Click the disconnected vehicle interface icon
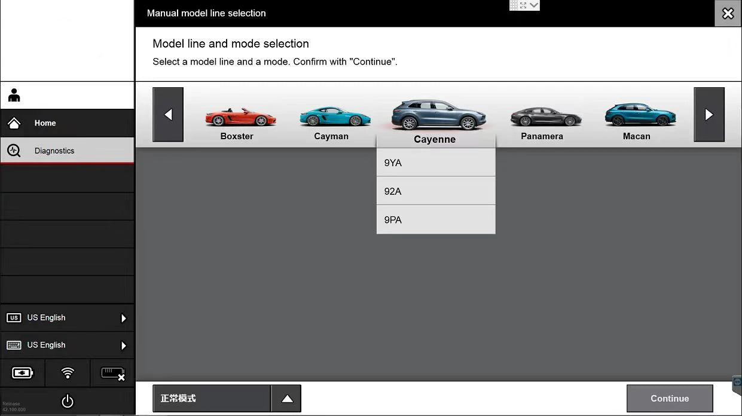The height and width of the screenshot is (416, 742). (x=112, y=373)
